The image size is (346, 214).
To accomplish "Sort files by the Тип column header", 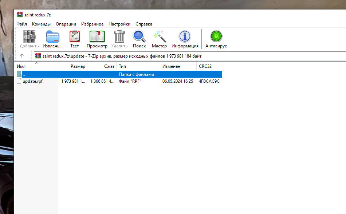I will 138,66.
